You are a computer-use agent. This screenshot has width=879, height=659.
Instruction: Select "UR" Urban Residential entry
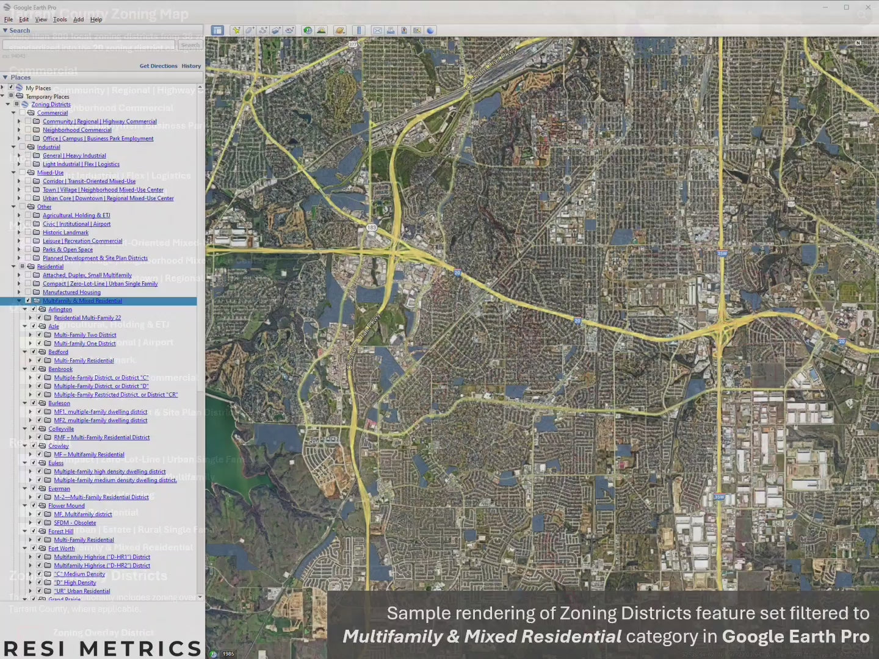tap(82, 591)
